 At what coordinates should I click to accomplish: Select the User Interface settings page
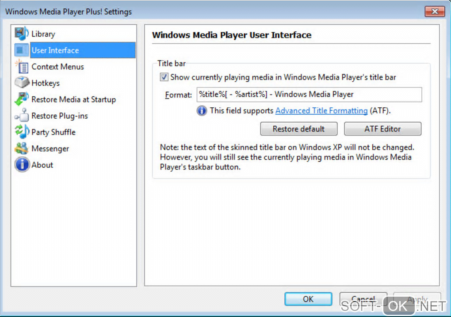[x=83, y=50]
